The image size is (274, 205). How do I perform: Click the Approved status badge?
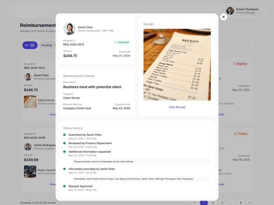(122, 42)
